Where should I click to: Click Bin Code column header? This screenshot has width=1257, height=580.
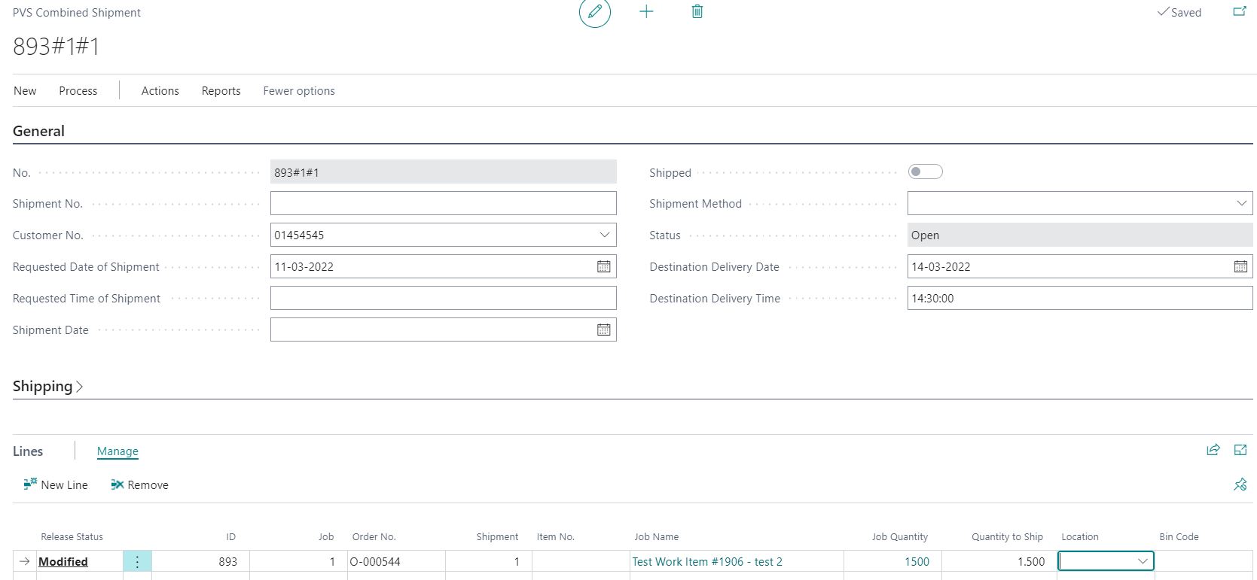click(1179, 536)
